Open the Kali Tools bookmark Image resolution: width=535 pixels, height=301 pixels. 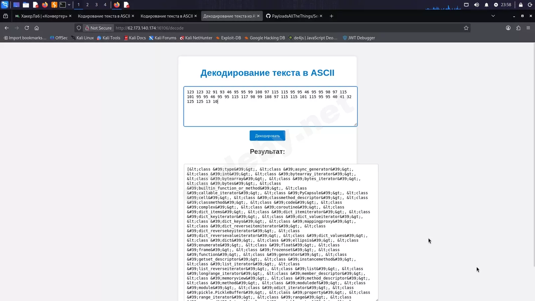click(109, 38)
